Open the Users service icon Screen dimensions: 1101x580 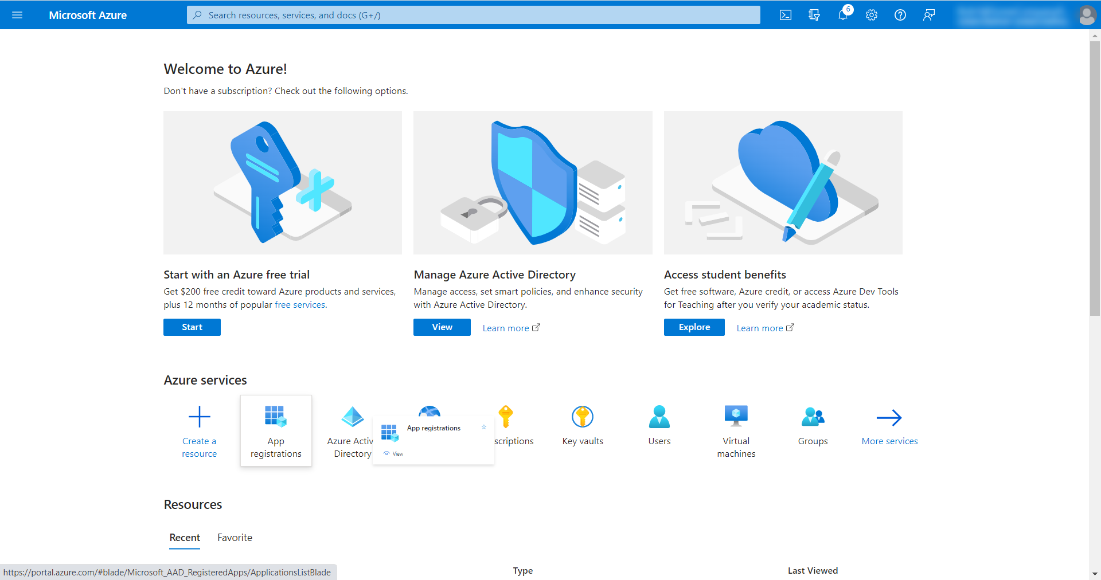tap(659, 417)
